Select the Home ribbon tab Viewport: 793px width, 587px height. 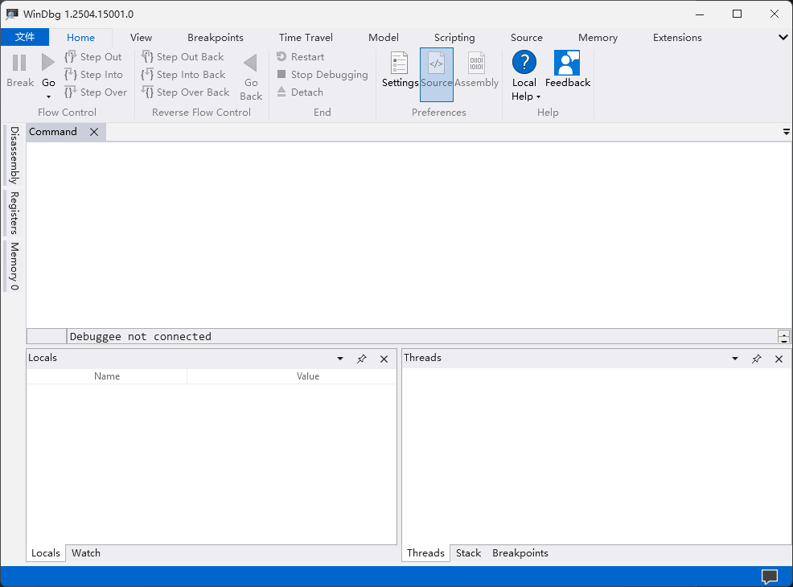(81, 38)
